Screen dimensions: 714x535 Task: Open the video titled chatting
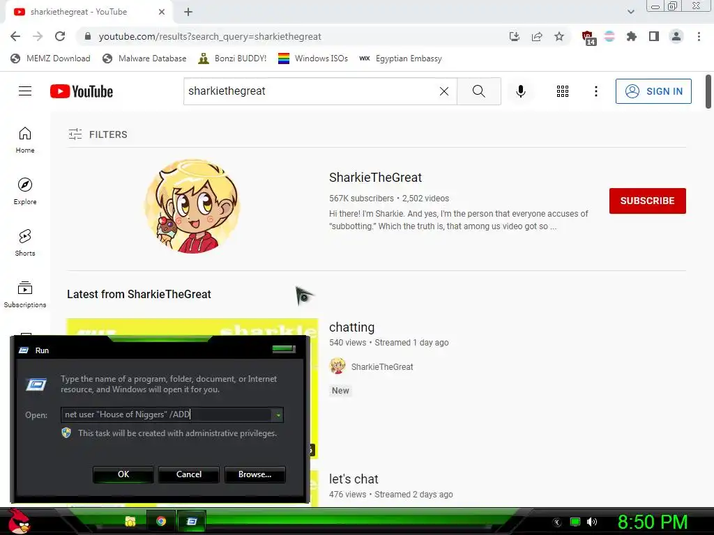pos(351,327)
